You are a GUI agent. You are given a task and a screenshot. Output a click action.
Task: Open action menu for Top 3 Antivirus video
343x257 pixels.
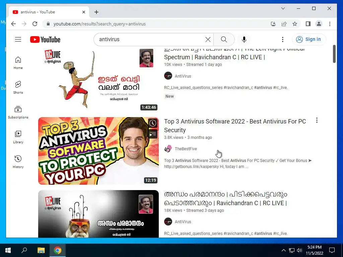pyautogui.click(x=317, y=120)
